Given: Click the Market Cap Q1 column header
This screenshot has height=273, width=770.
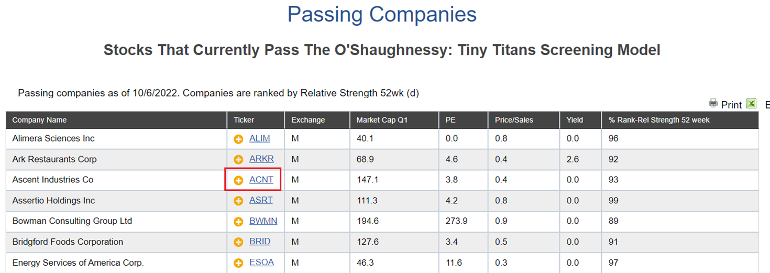Looking at the screenshot, I should click(x=382, y=120).
